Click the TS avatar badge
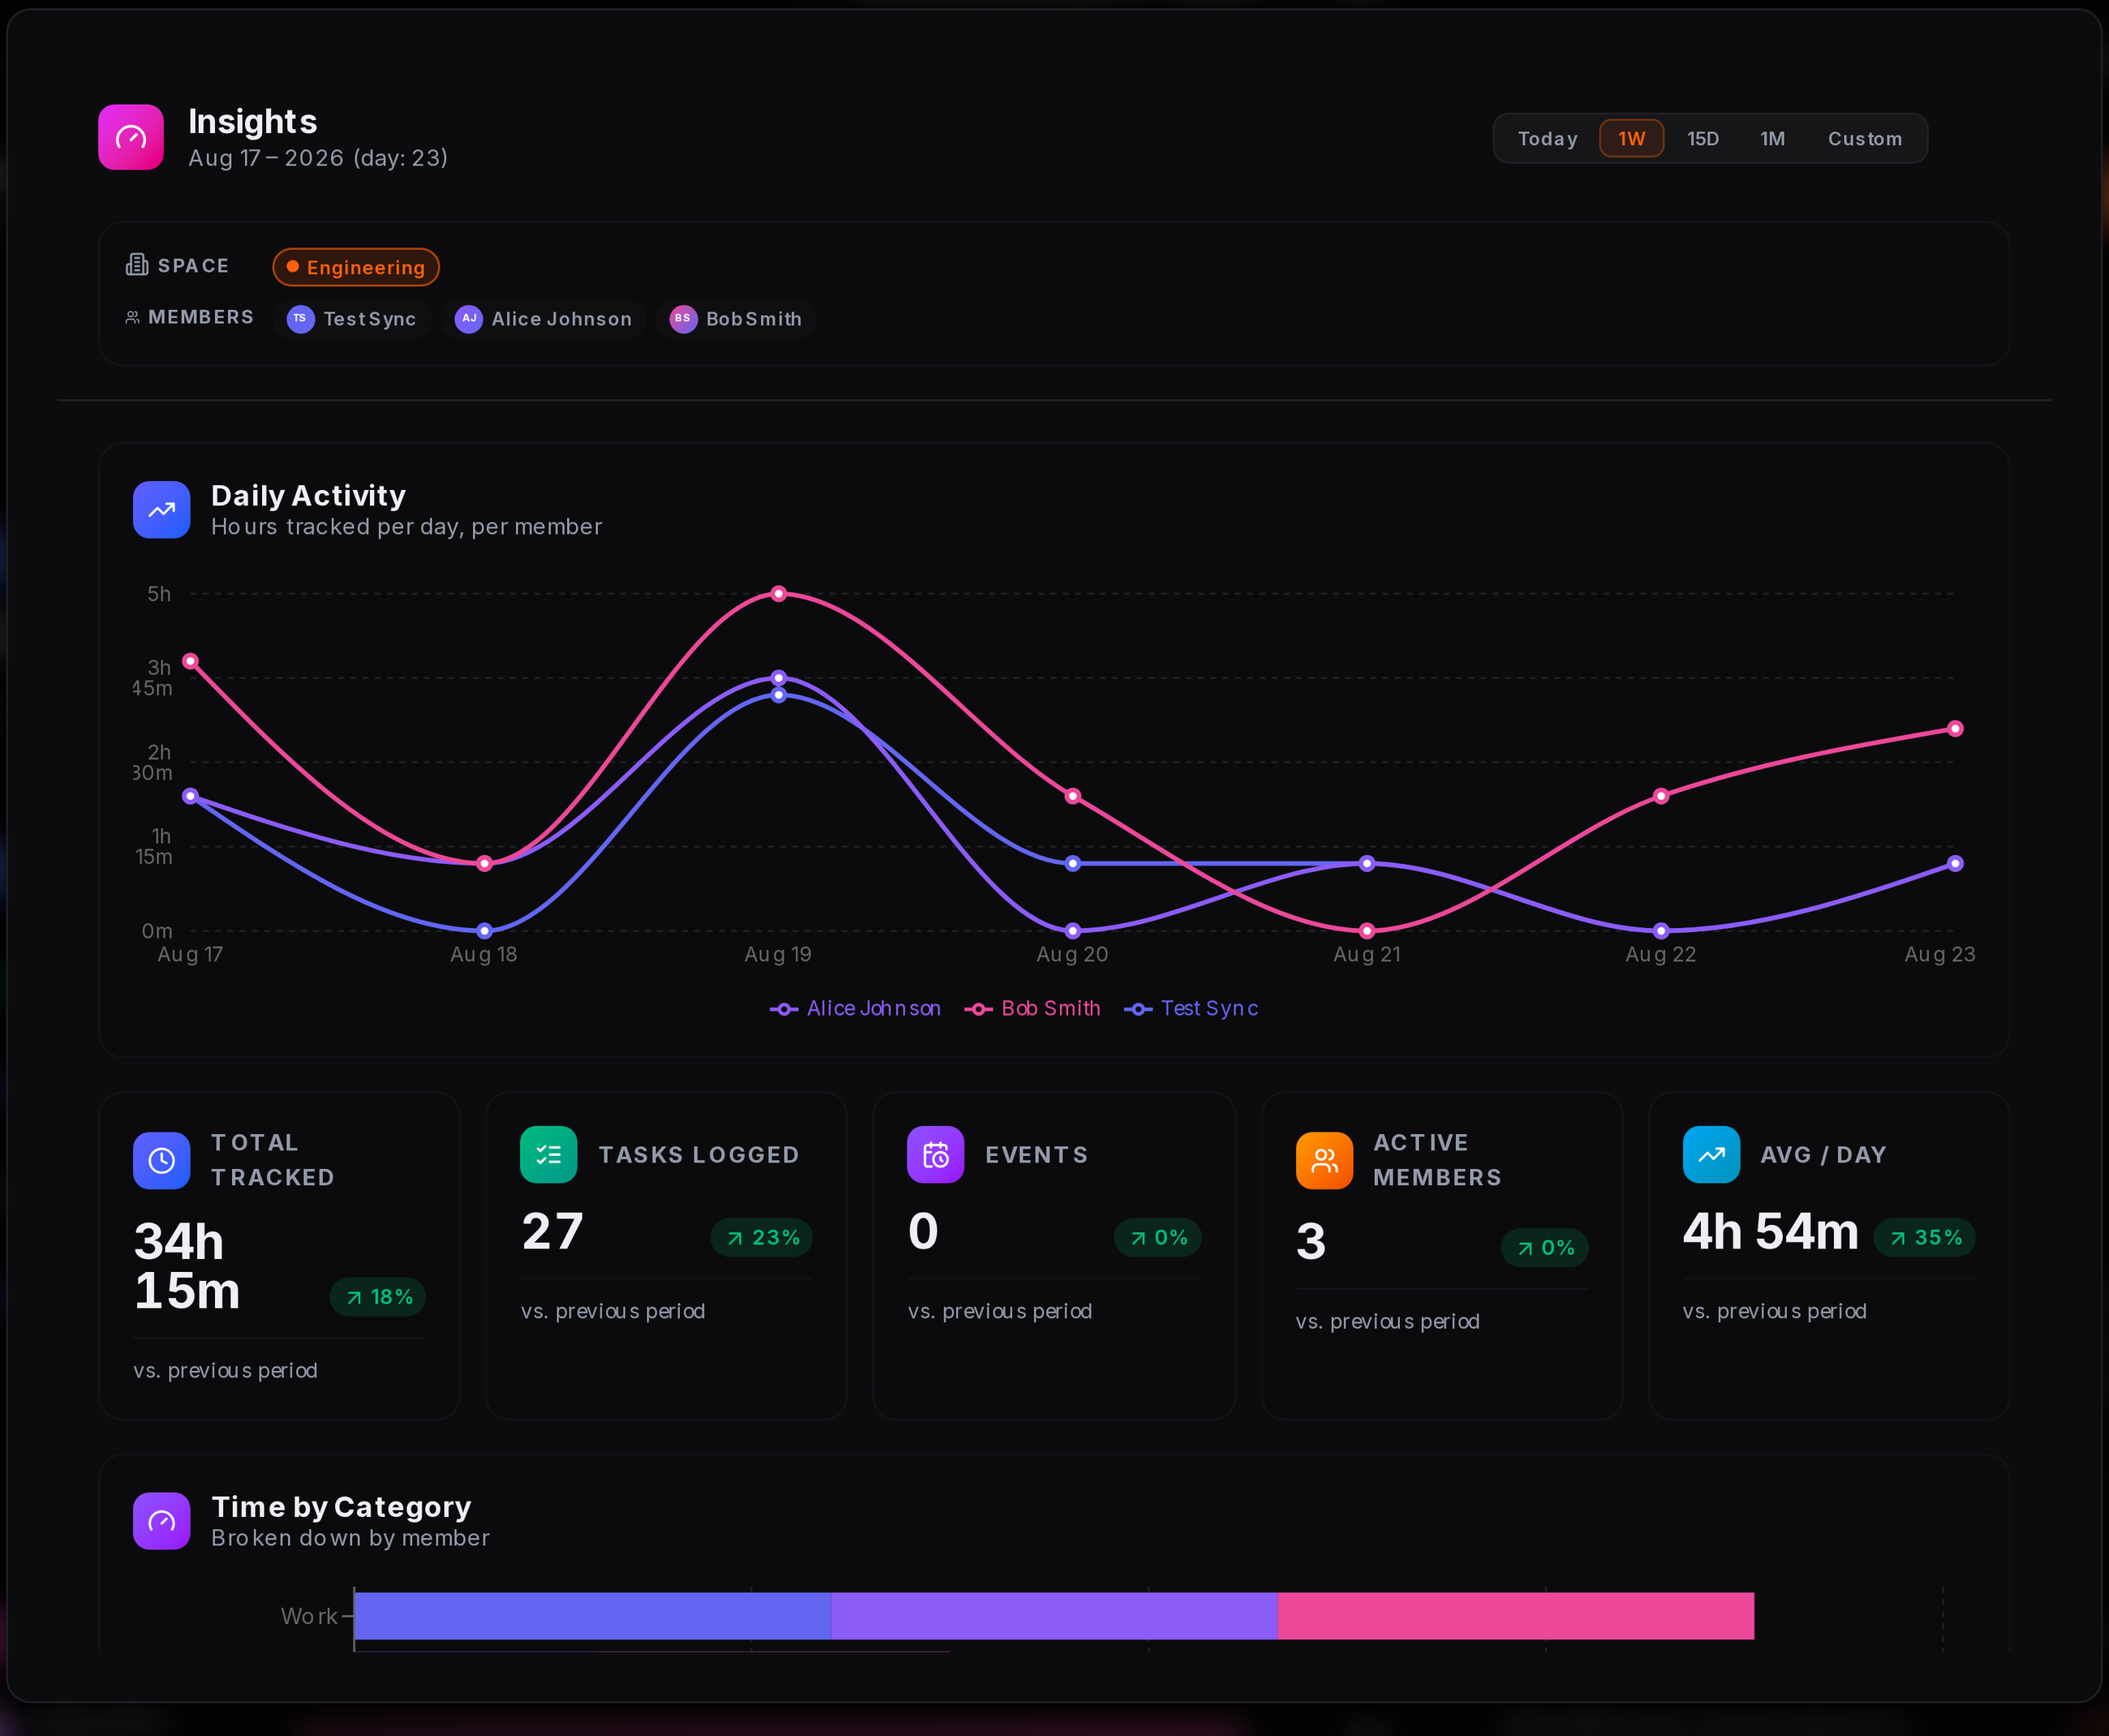Viewport: 2109px width, 1736px height. click(x=300, y=319)
